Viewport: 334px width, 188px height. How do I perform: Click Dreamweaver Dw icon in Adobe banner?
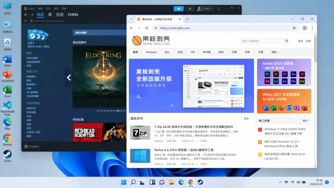point(302,81)
